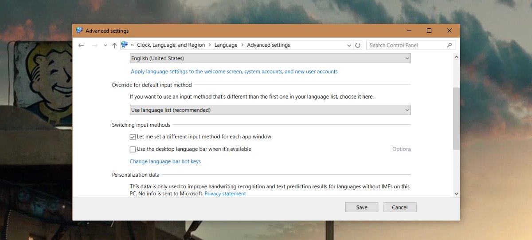532x240 pixels.
Task: Expand the address bar history dropdown
Action: 349,45
